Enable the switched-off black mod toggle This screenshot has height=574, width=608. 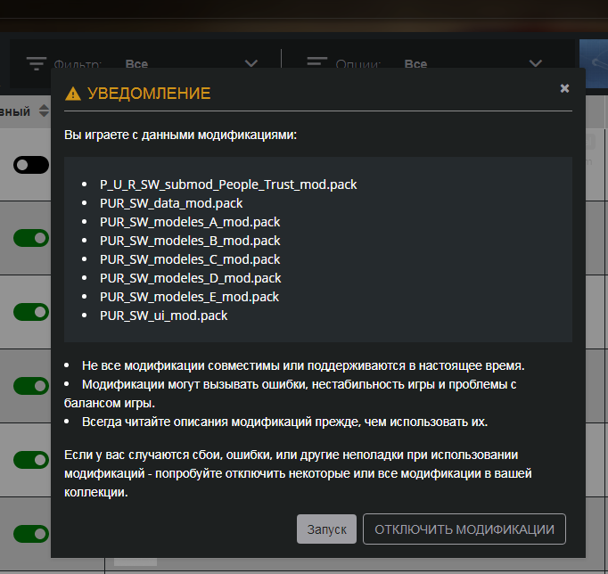30,165
